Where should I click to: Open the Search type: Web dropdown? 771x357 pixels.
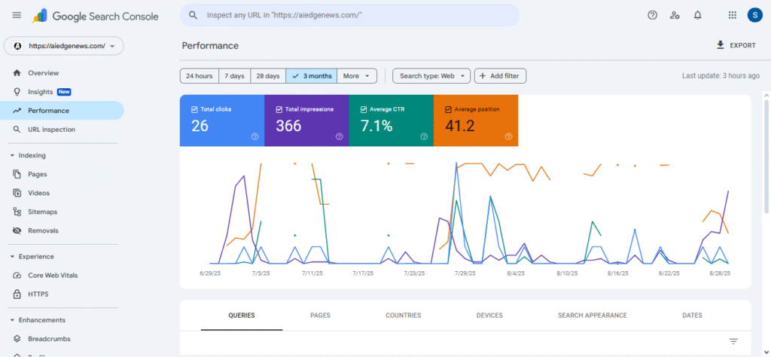pos(431,76)
